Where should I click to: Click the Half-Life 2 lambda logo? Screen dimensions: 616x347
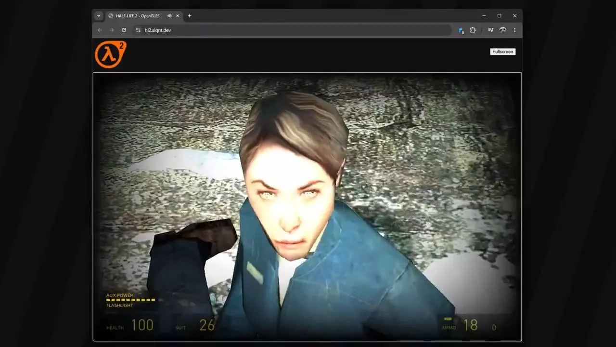point(111,54)
